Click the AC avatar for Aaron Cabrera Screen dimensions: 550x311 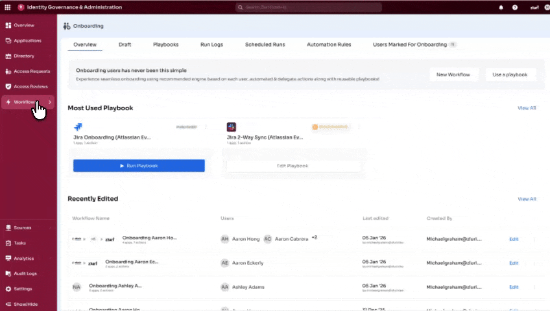coord(267,239)
